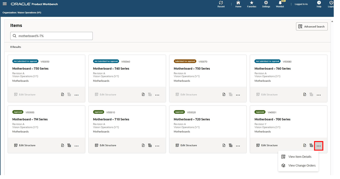Click structure tree icon on 760 Series card

click(x=311, y=95)
